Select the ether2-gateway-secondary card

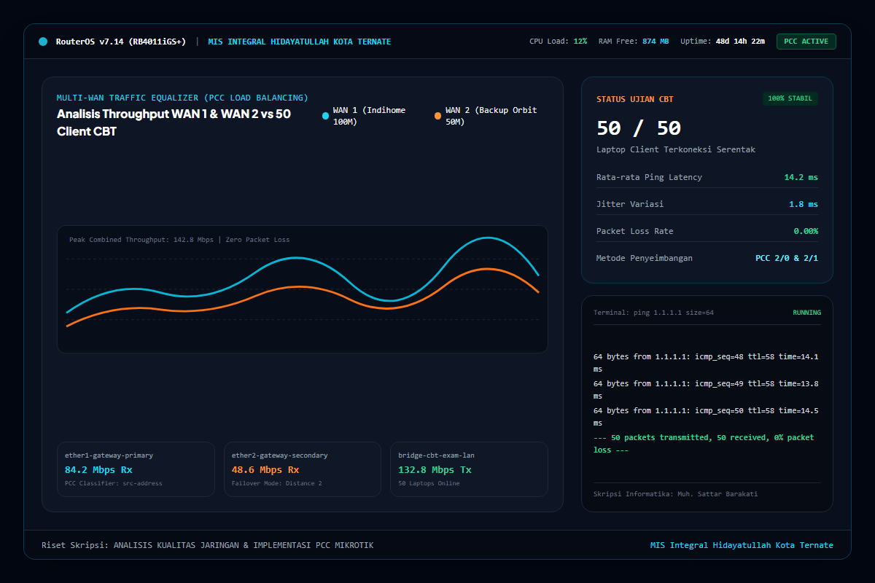click(303, 469)
